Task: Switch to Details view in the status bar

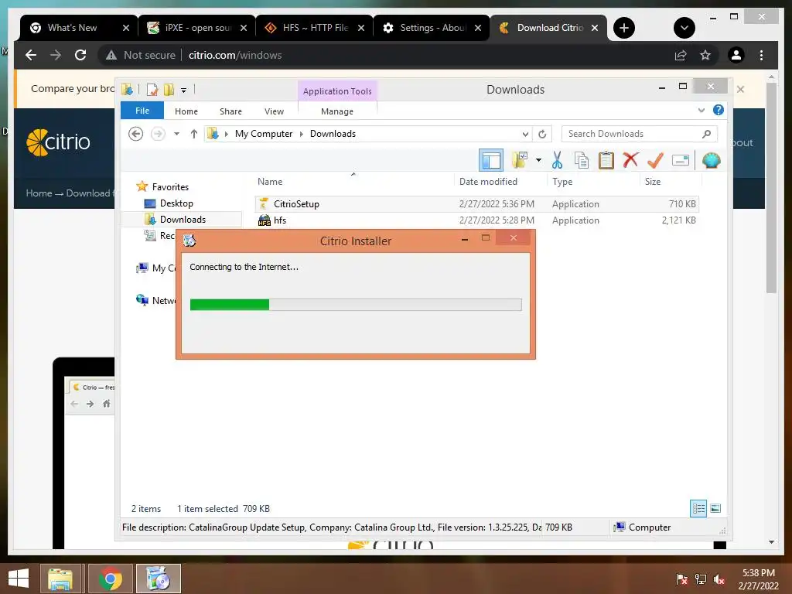Action: [698, 508]
